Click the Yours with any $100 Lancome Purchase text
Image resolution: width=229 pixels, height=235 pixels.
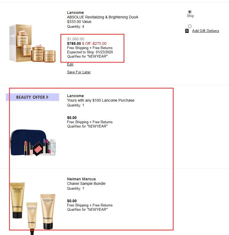pos(101,100)
